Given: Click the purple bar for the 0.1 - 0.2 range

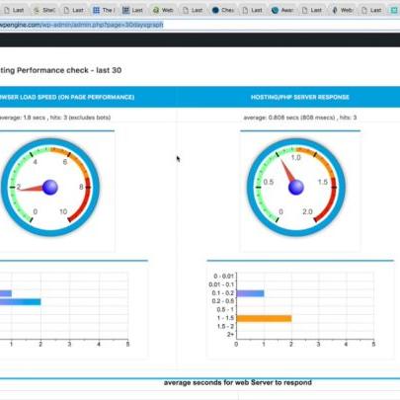Looking at the screenshot, I should 250,293.
